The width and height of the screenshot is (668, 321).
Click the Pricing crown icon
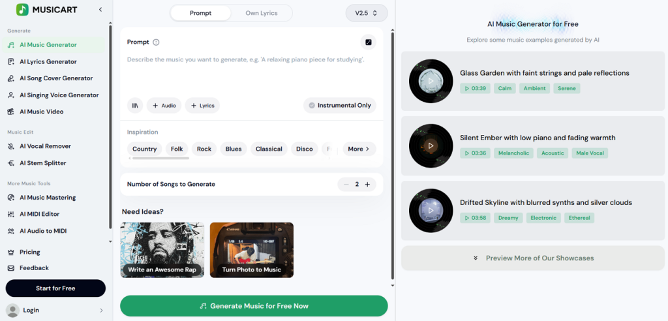point(11,252)
